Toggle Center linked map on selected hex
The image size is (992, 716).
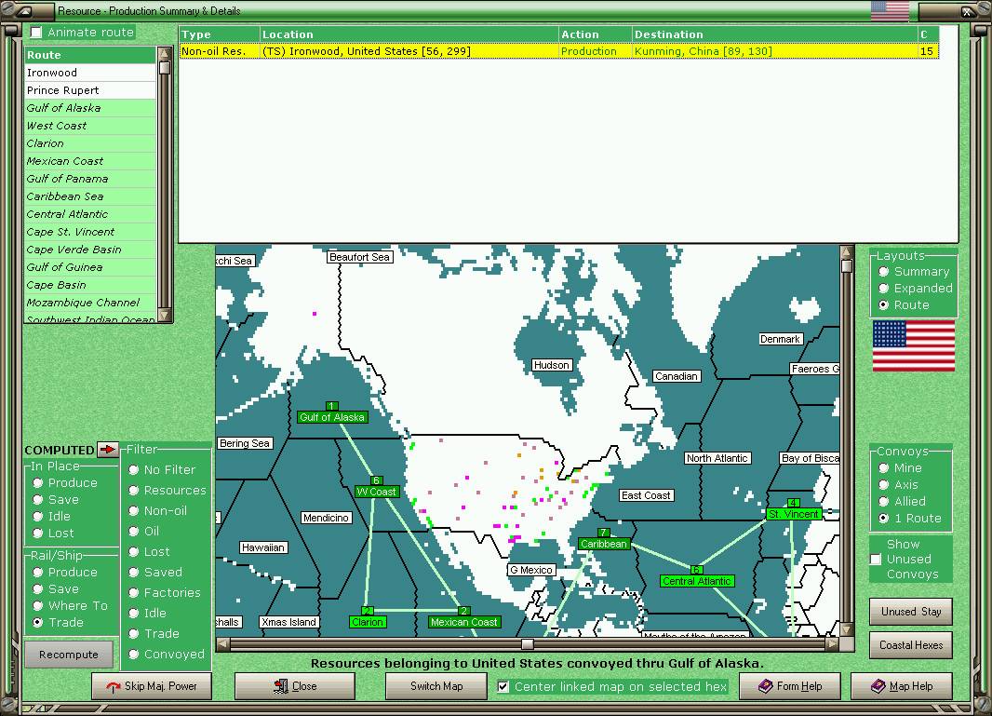tap(503, 686)
